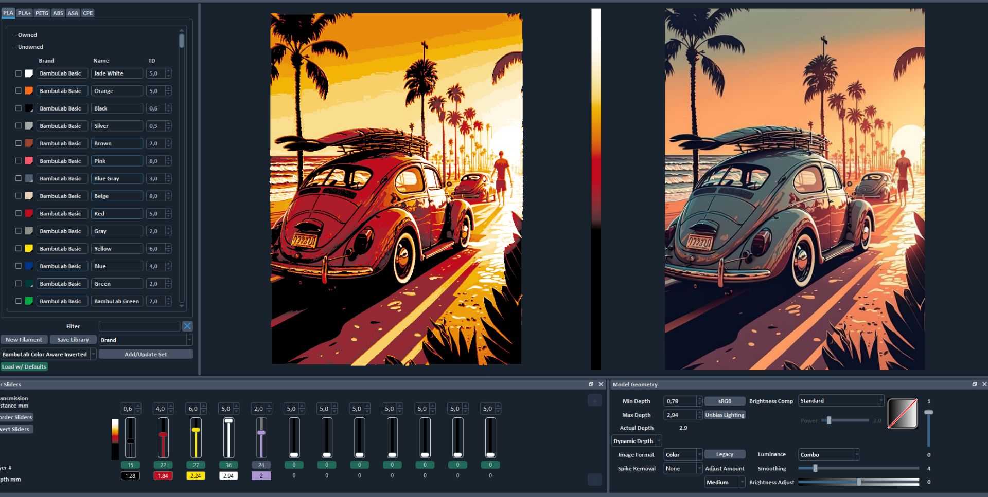Screen dimensions: 988x497
Task: Increase TD of Jade White filament
Action: point(169,71)
